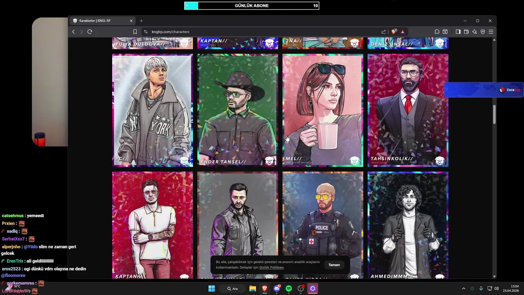524x295 pixels.
Task: Open the Brave Wallet icon
Action: 466,32
